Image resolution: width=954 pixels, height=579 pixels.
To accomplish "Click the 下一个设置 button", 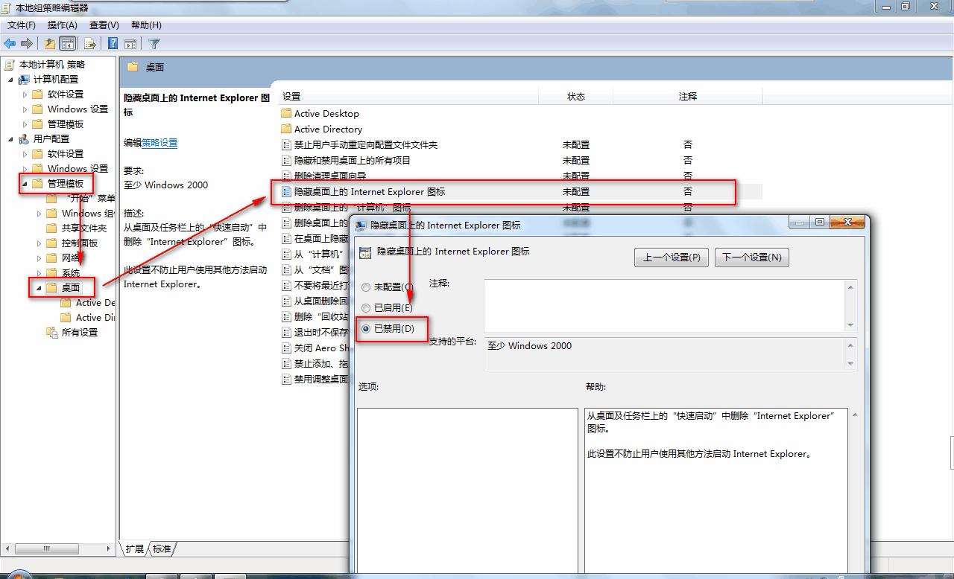I will (x=751, y=257).
